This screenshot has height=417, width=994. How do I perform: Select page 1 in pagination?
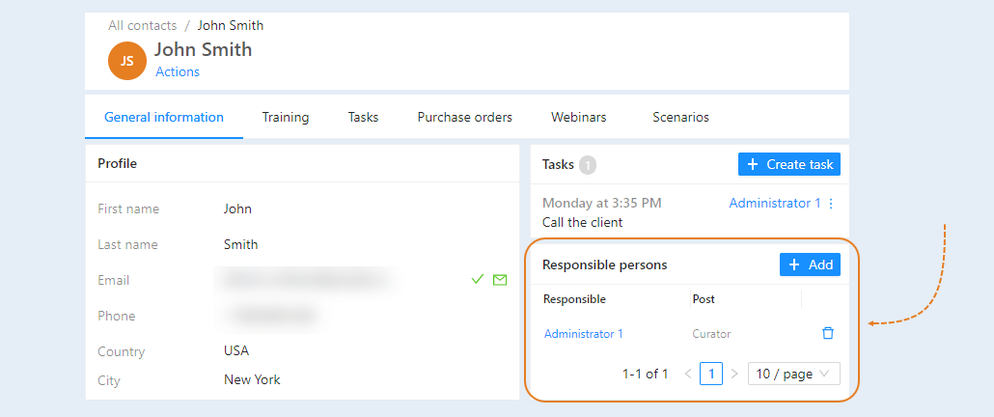(711, 374)
